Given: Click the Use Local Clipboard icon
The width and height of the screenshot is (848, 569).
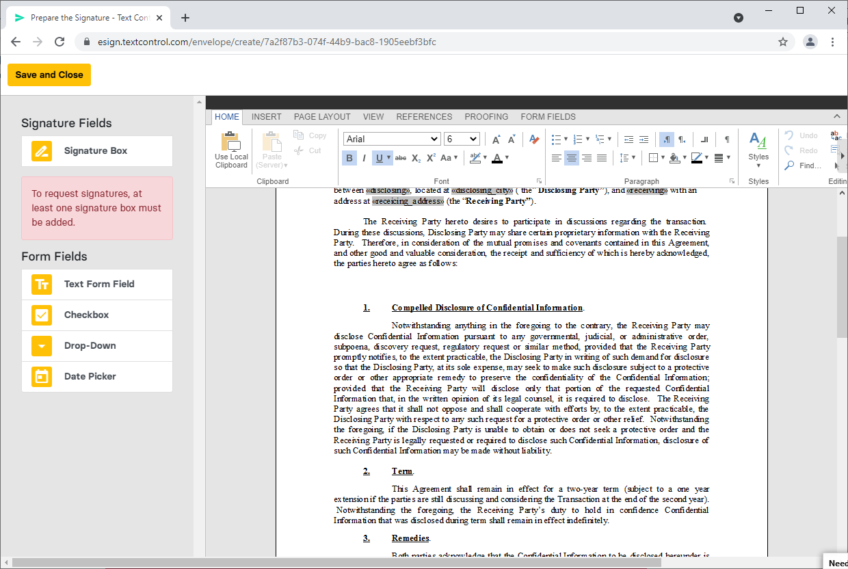Looking at the screenshot, I should [231, 142].
